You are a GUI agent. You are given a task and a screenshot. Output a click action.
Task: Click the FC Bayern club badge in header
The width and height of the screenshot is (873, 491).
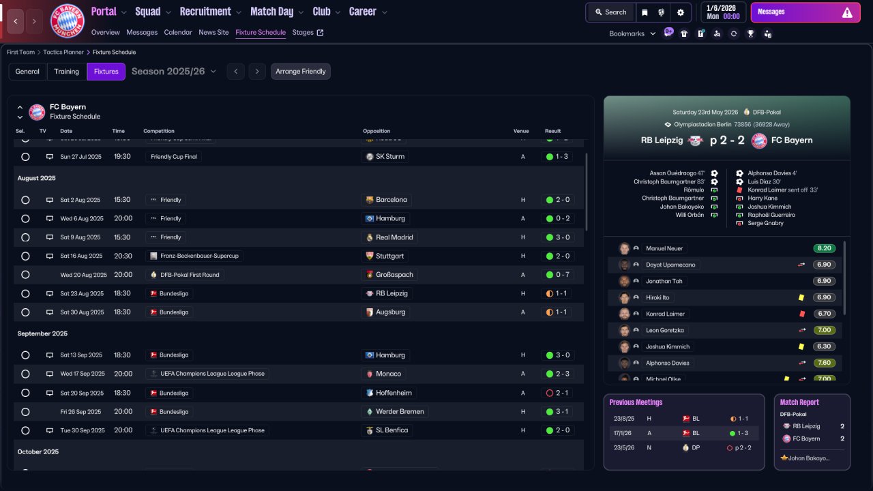[68, 21]
